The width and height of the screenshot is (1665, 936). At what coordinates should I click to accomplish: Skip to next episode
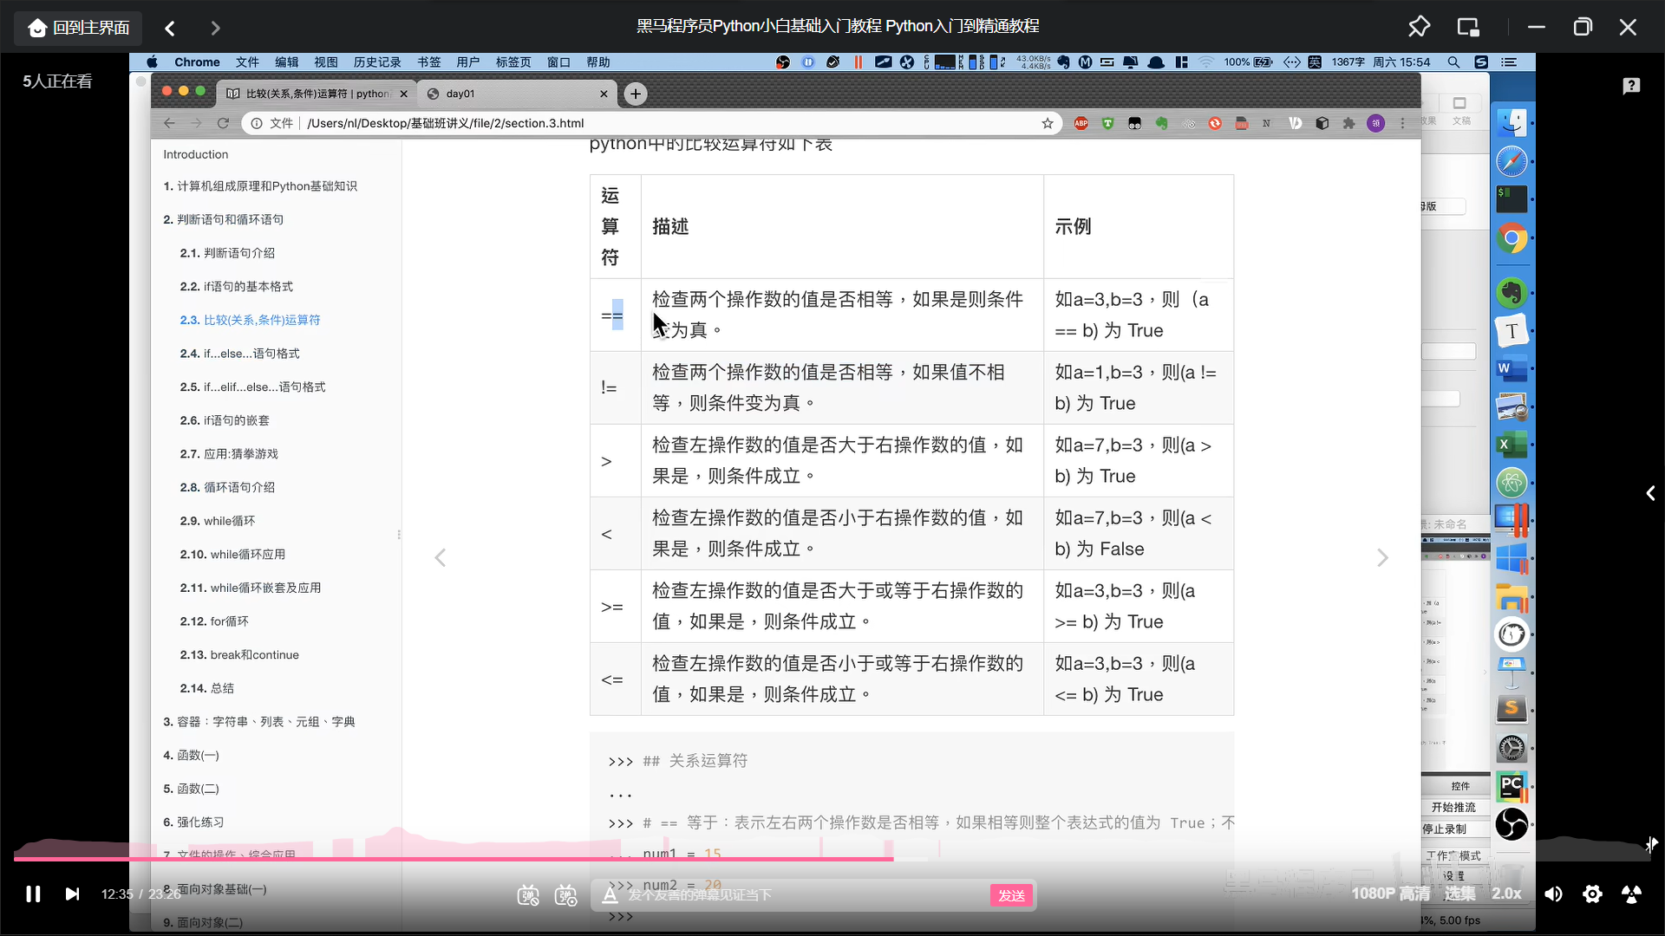72,894
